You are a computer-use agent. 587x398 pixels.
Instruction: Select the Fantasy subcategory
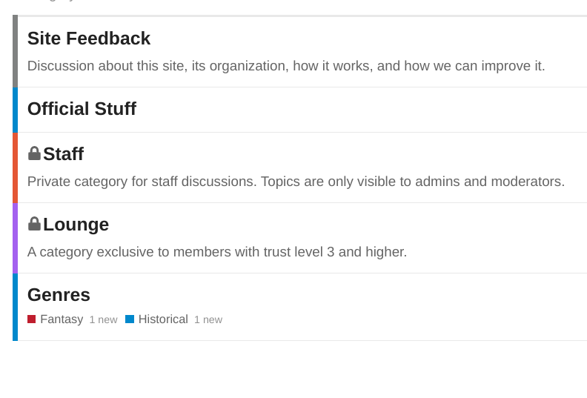pyautogui.click(x=62, y=319)
